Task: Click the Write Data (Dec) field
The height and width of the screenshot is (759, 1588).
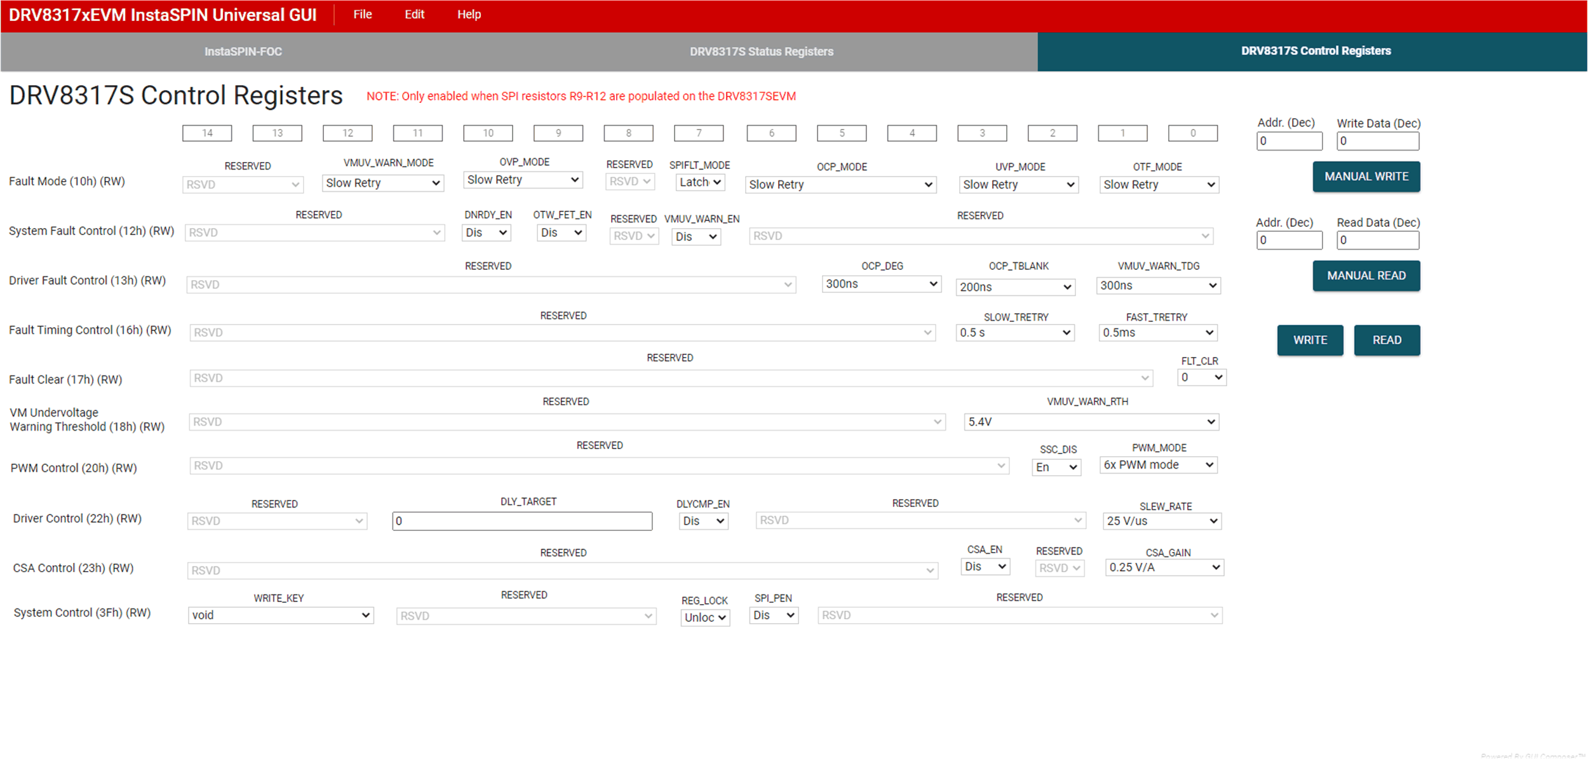Action: 1377,141
